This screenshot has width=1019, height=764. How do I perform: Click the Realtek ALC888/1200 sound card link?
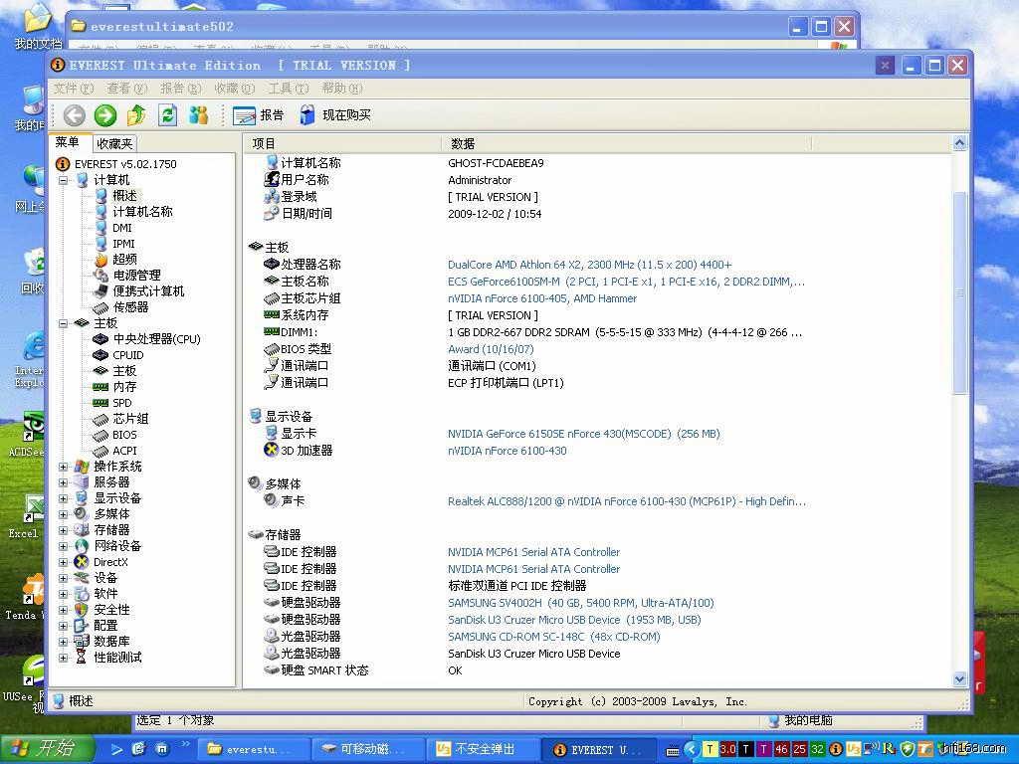tap(626, 501)
